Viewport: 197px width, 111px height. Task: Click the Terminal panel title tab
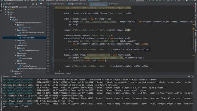tap(6, 76)
